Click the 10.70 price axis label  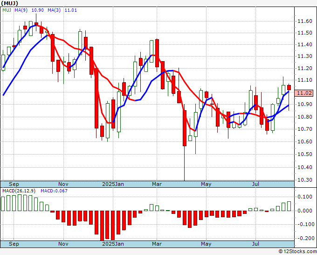305,129
